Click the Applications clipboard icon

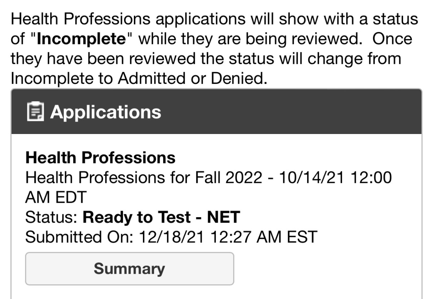(x=35, y=112)
